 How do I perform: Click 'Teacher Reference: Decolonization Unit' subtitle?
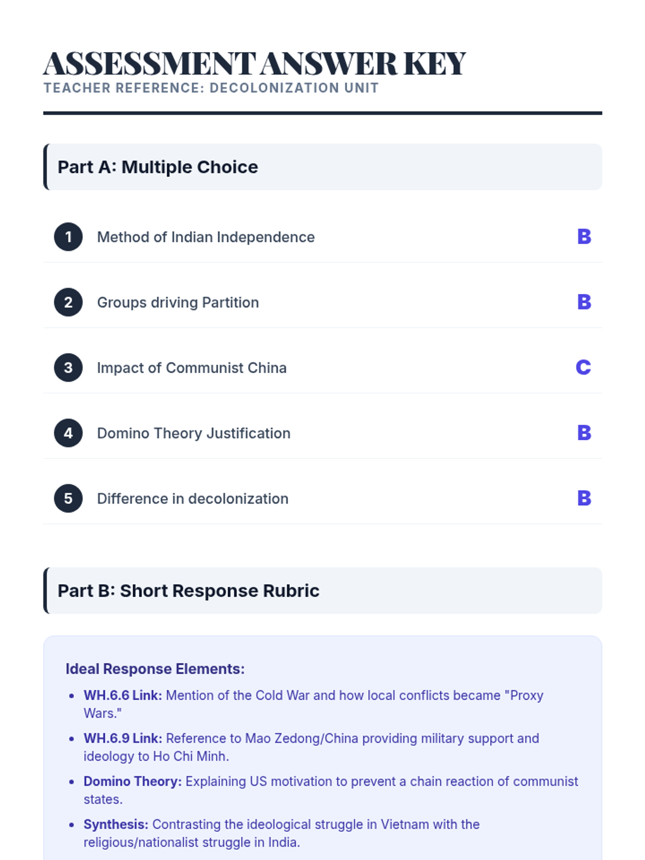[x=211, y=88]
